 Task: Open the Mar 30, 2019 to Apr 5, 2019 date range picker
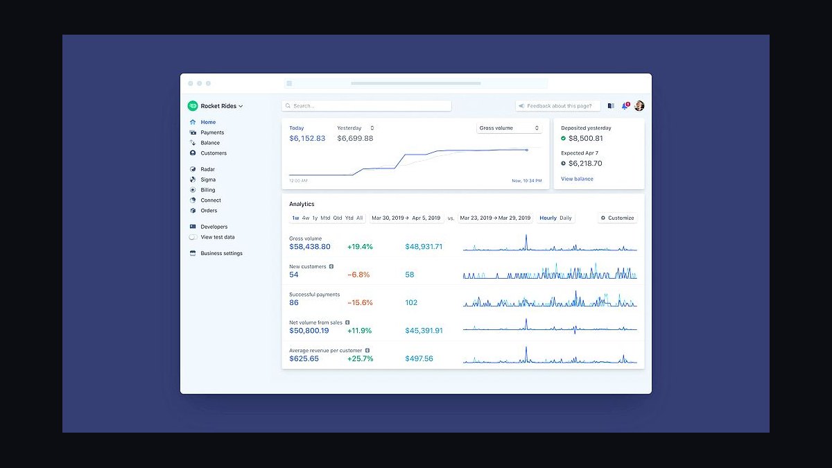pos(406,218)
